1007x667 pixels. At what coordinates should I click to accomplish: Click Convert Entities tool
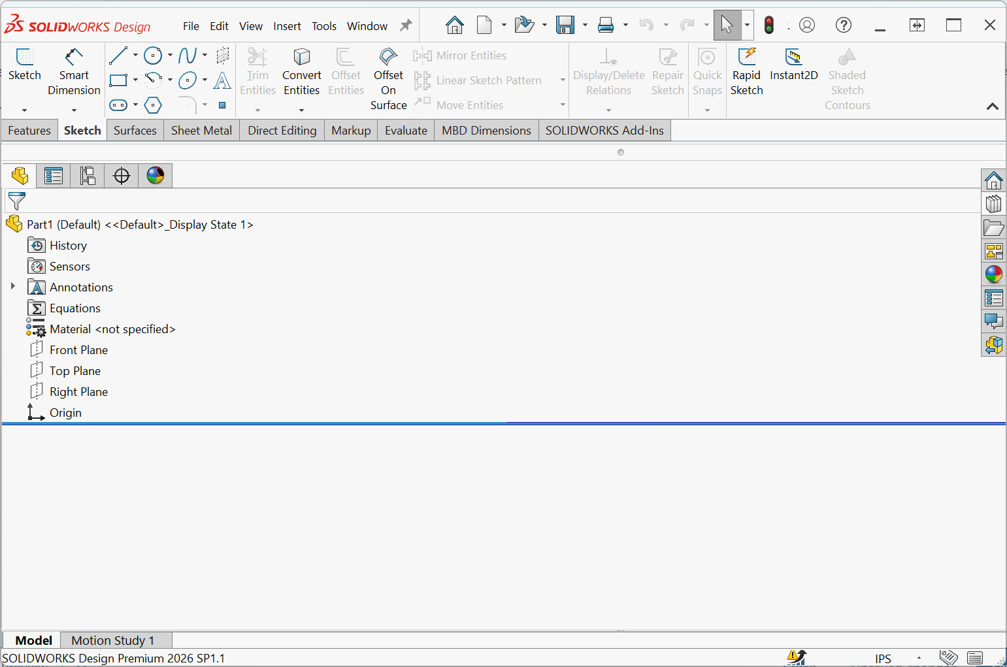click(x=301, y=73)
